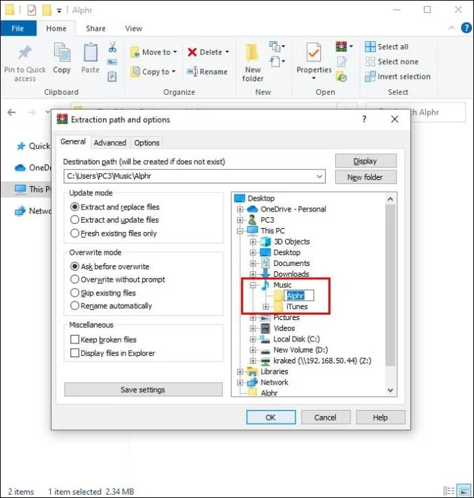Expand the iTunes tree node

pyautogui.click(x=266, y=306)
